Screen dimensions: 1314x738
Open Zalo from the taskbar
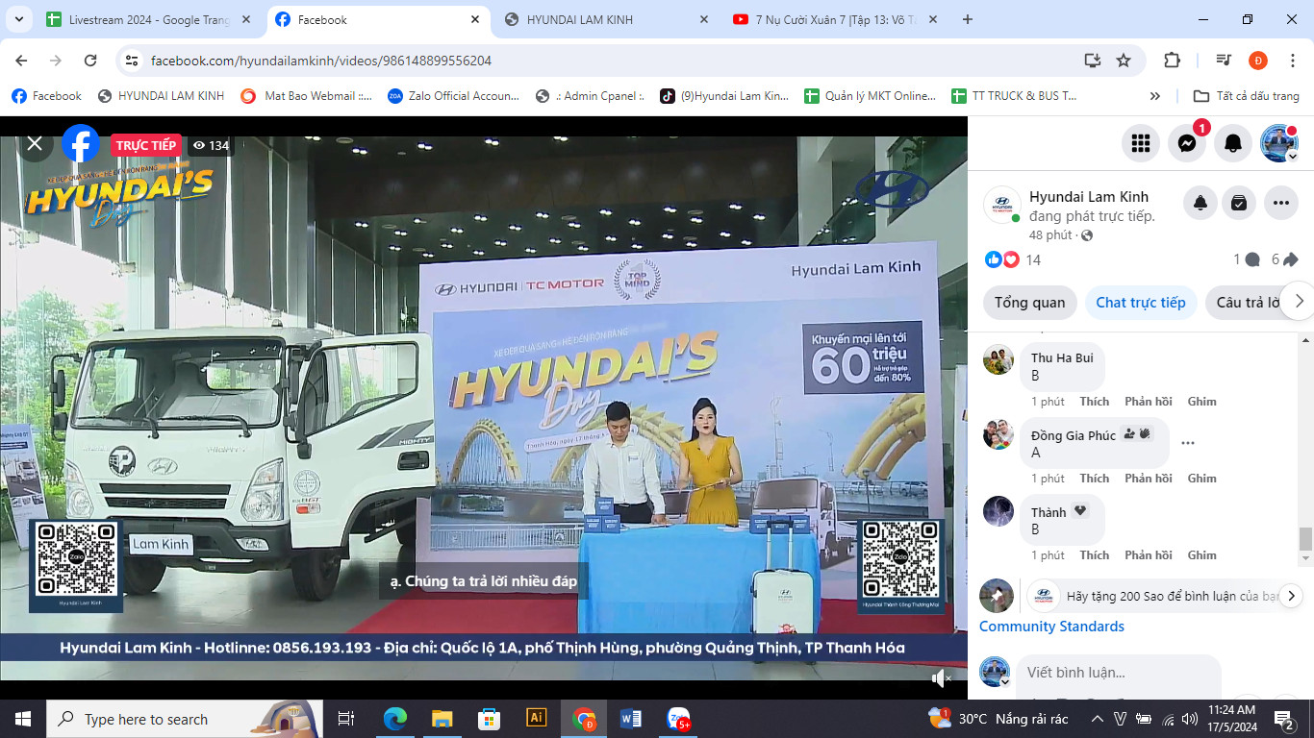click(x=679, y=719)
